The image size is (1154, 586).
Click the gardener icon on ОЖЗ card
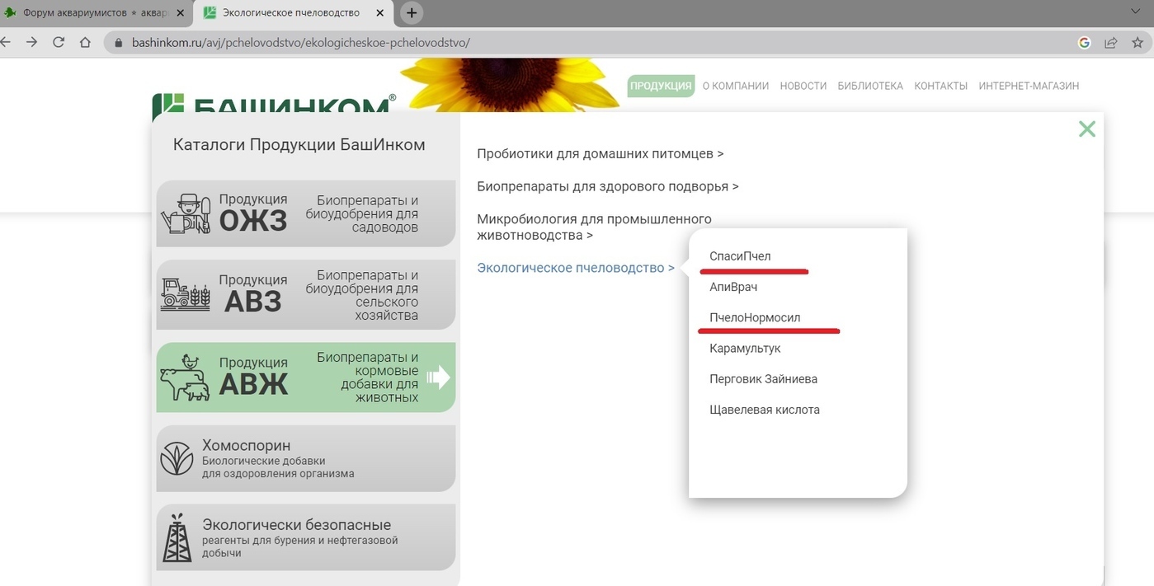186,213
